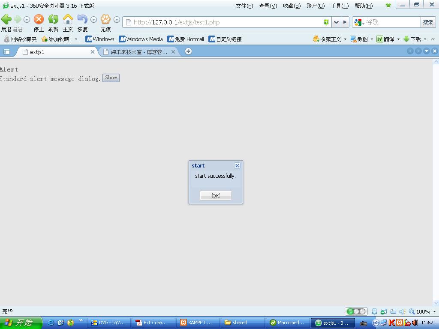439x329 pixels.
Task: Click the blue Restore undo arrow icon
Action: coord(82,19)
